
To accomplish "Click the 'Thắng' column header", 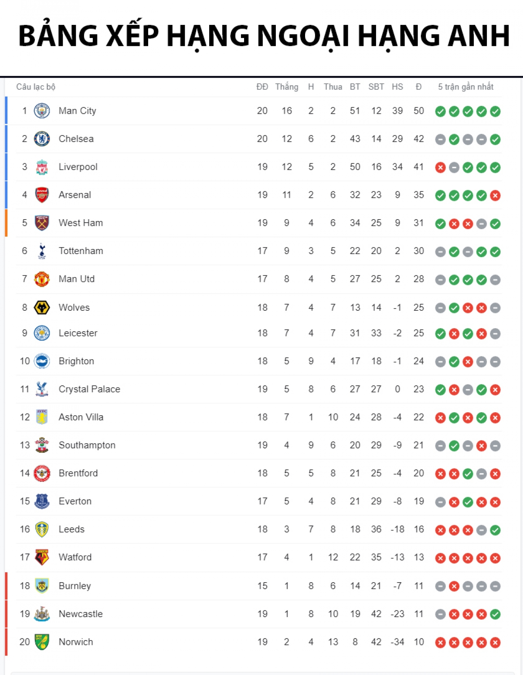I will (287, 87).
